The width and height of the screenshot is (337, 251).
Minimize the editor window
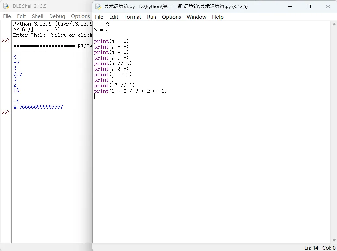click(x=290, y=7)
